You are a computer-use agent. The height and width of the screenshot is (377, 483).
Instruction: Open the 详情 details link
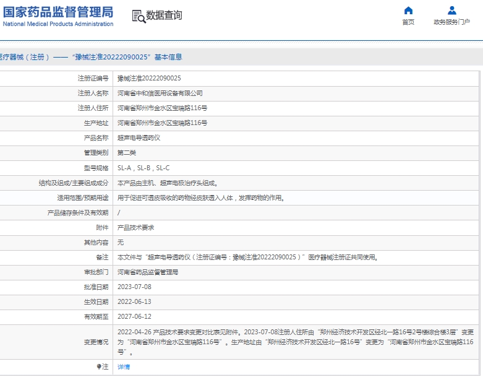coord(124,367)
